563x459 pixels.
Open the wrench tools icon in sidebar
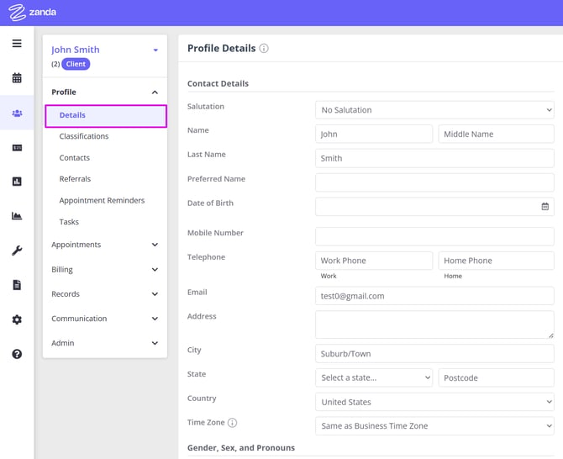coord(17,251)
